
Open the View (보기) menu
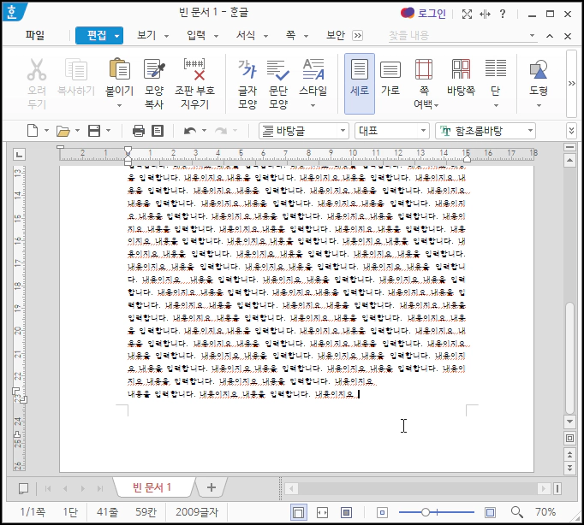point(146,35)
